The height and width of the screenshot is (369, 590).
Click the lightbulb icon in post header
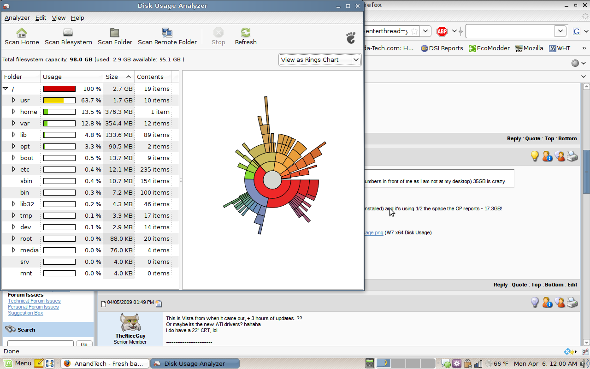[x=535, y=156]
